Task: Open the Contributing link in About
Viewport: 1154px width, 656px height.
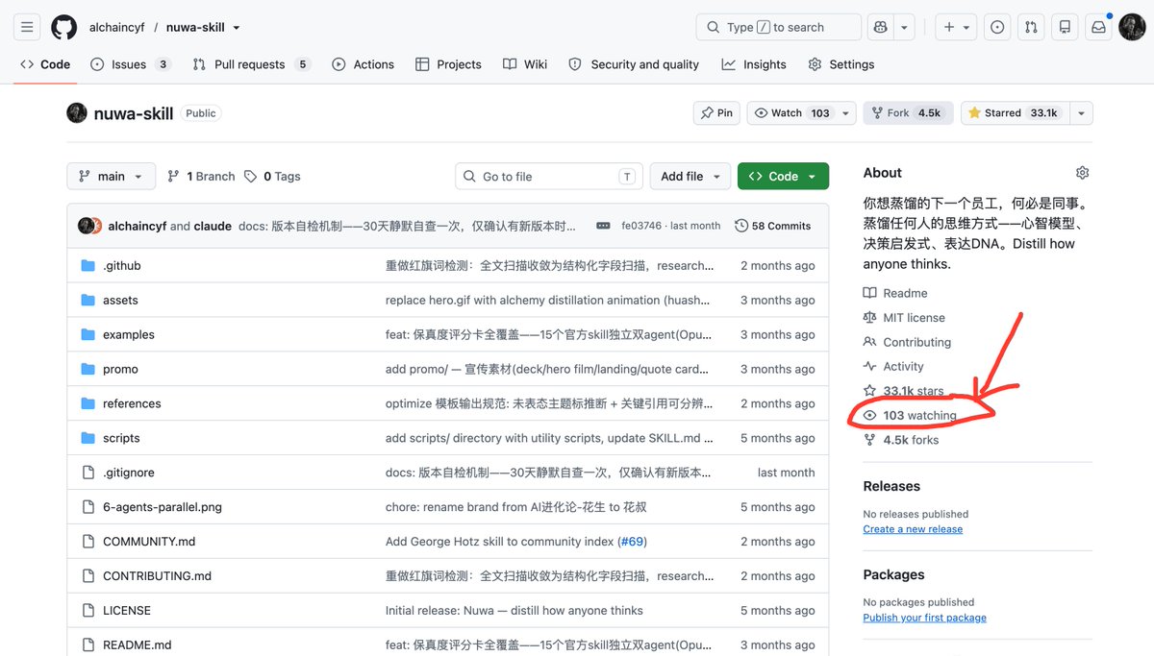Action: pyautogui.click(x=916, y=342)
